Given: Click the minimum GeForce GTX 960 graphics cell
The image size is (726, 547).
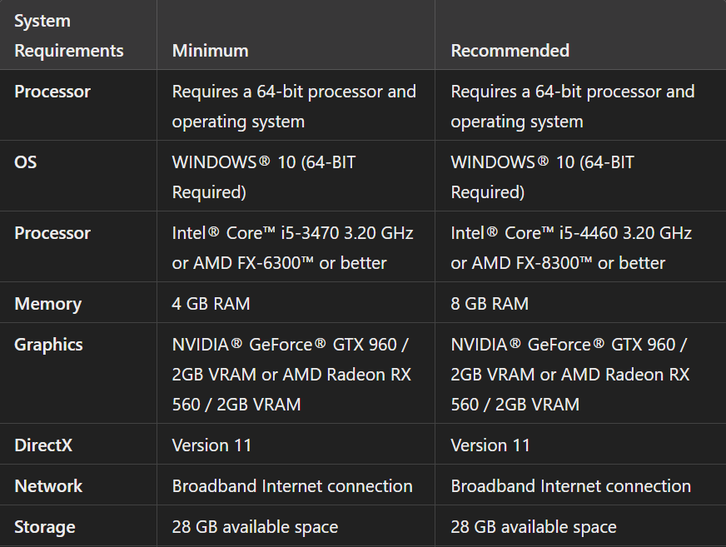Looking at the screenshot, I should 291,375.
